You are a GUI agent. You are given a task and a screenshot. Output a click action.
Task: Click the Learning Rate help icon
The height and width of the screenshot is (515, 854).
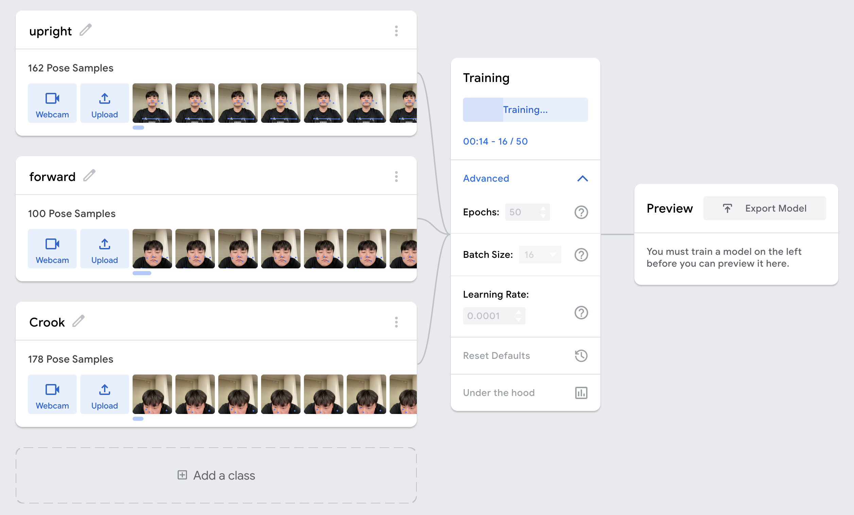coord(581,313)
